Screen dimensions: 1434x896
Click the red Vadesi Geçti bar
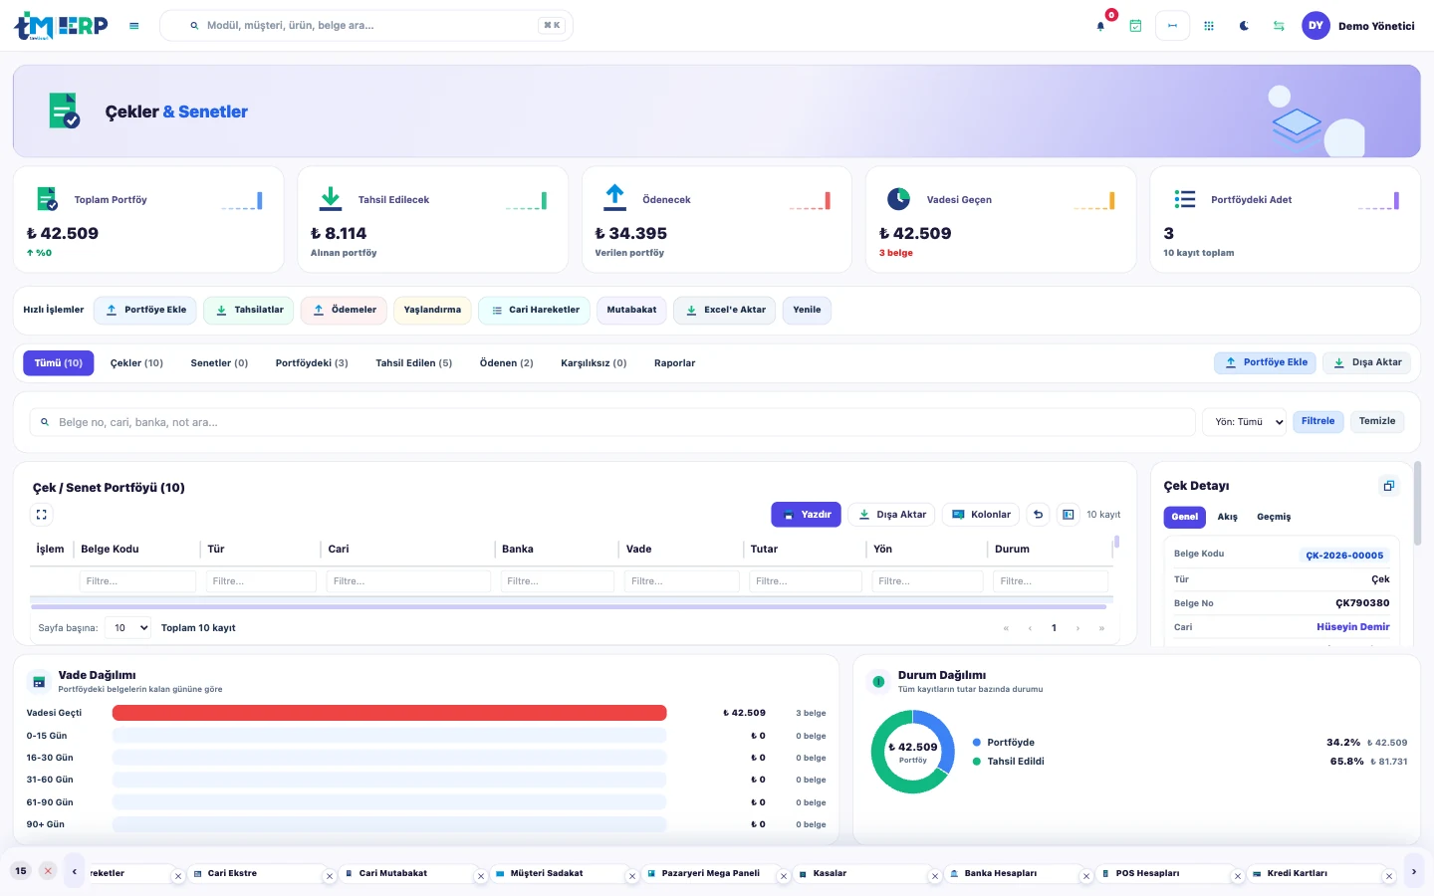(389, 713)
